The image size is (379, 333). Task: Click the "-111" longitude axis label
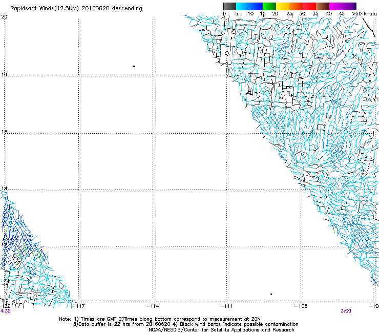pos(227,306)
